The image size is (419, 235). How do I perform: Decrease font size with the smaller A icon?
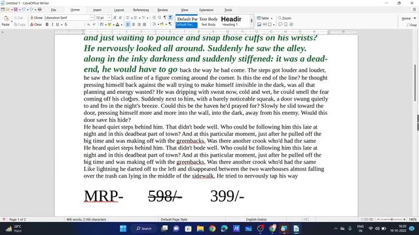120,18
